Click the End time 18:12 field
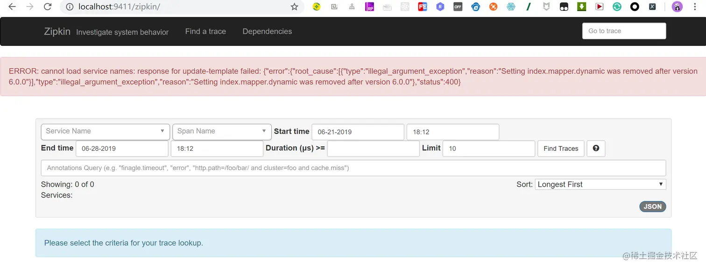 pyautogui.click(x=217, y=149)
